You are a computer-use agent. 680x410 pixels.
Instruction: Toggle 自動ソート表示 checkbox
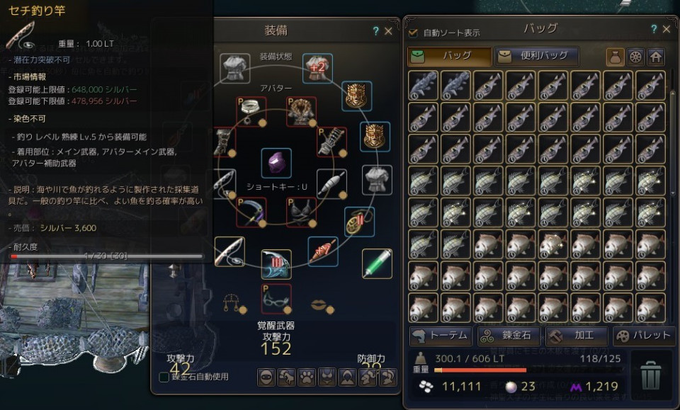pos(413,33)
